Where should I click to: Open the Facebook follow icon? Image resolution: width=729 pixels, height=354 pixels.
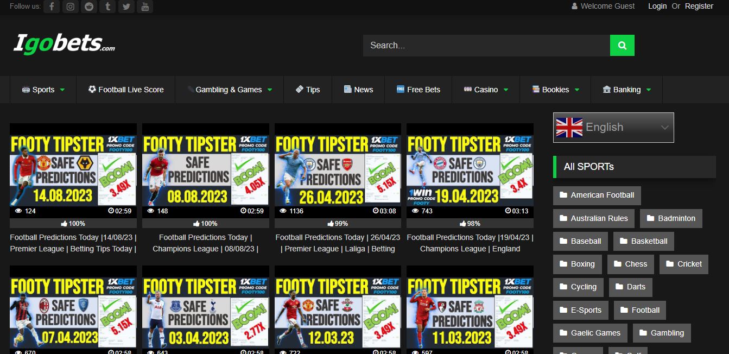pos(52,7)
